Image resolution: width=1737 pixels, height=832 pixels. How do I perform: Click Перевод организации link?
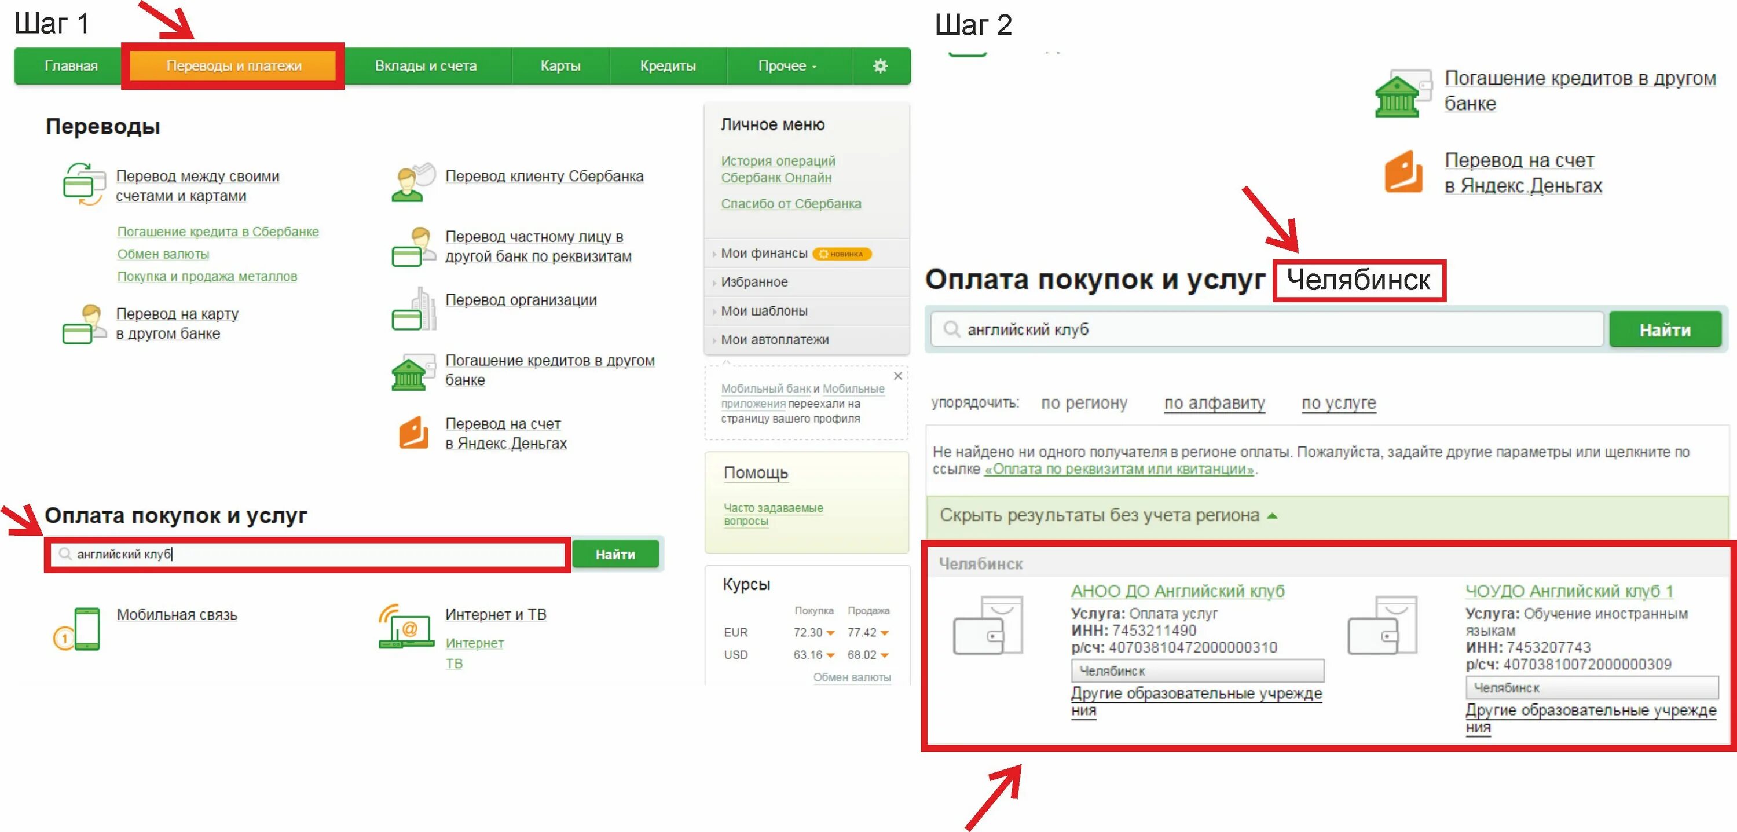521,300
